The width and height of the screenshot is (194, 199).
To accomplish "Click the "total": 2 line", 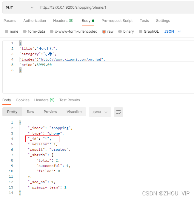I will tap(48, 160).
